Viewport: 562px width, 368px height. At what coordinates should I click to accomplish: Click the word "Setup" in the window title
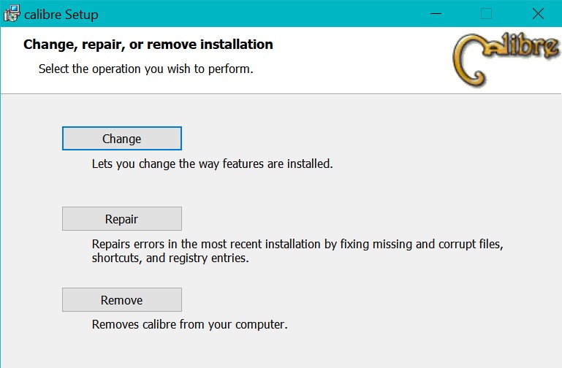81,15
